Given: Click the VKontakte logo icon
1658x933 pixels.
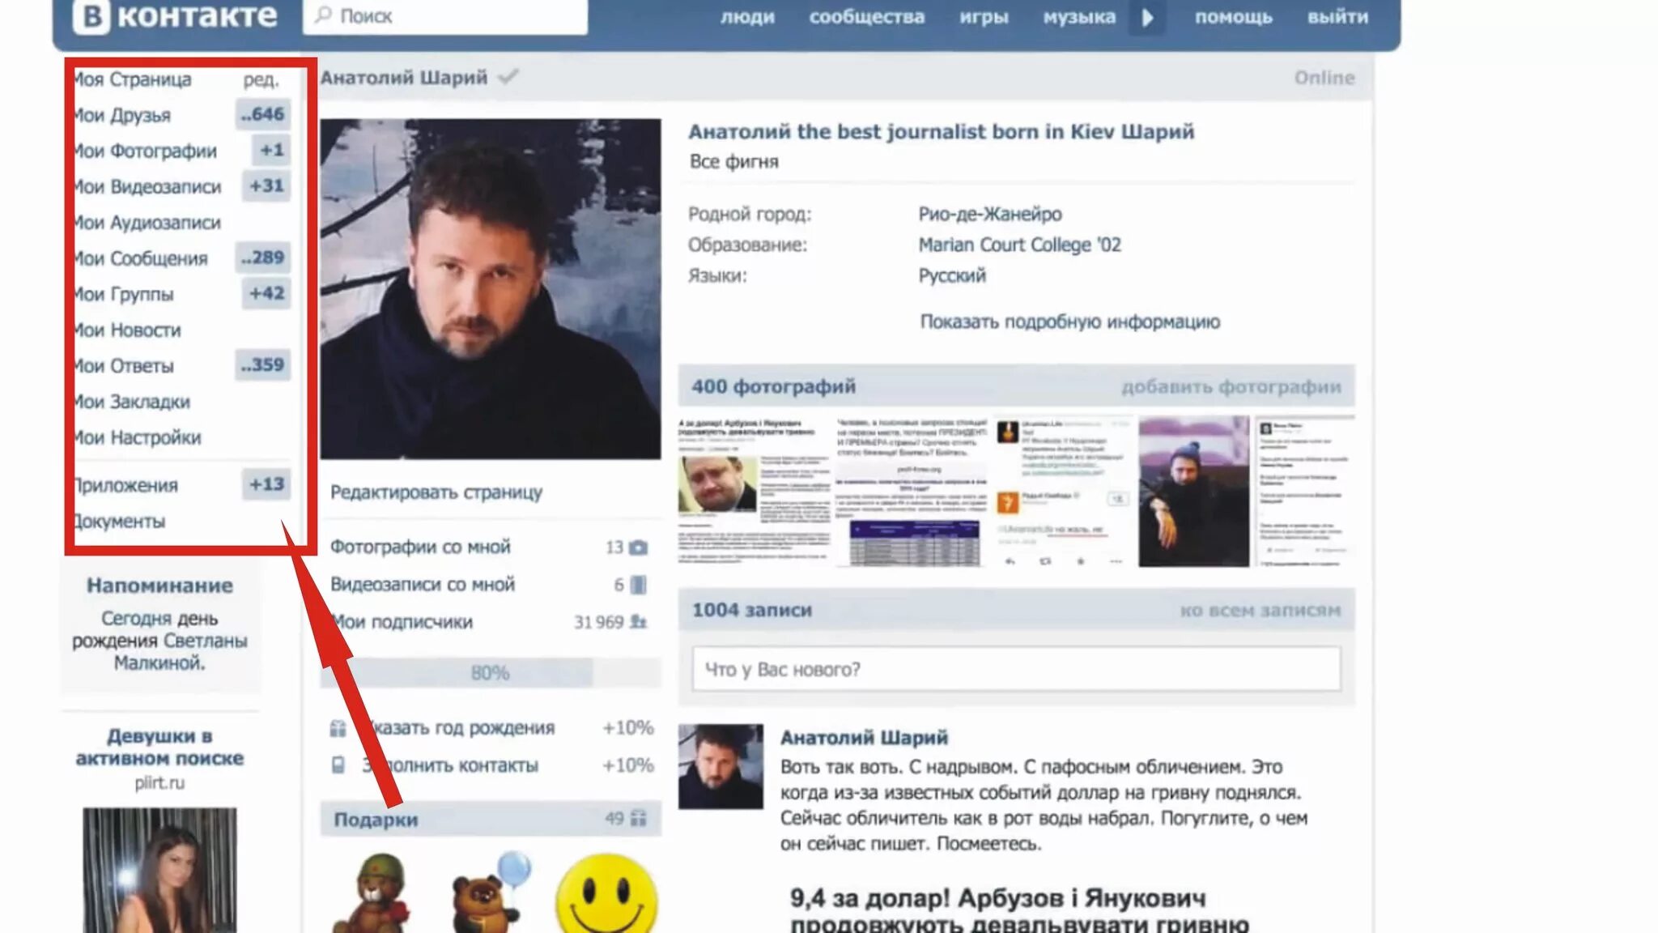Looking at the screenshot, I should (x=91, y=17).
